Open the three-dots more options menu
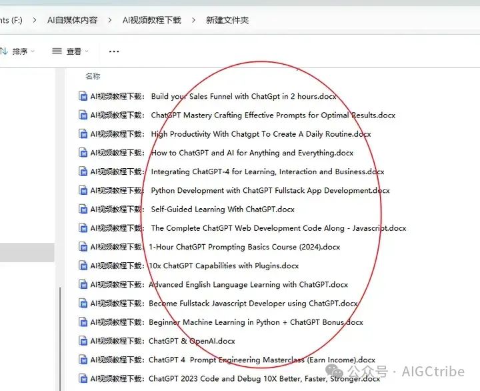480x391 pixels. pyautogui.click(x=114, y=51)
